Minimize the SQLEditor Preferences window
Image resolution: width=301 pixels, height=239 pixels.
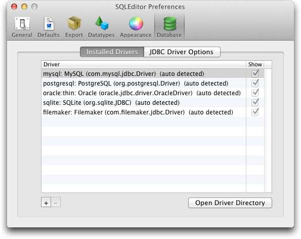24,7
